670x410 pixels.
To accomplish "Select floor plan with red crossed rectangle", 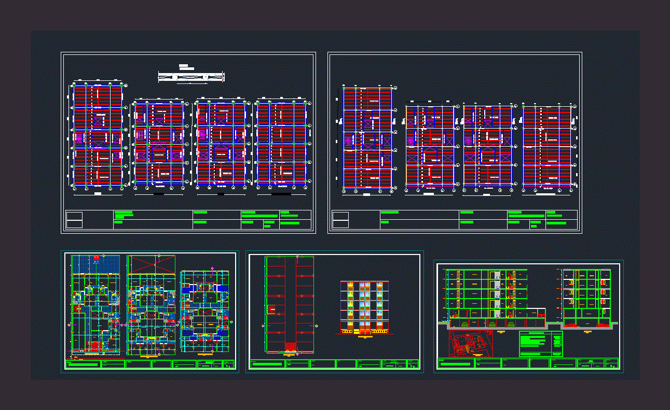I will [151, 305].
